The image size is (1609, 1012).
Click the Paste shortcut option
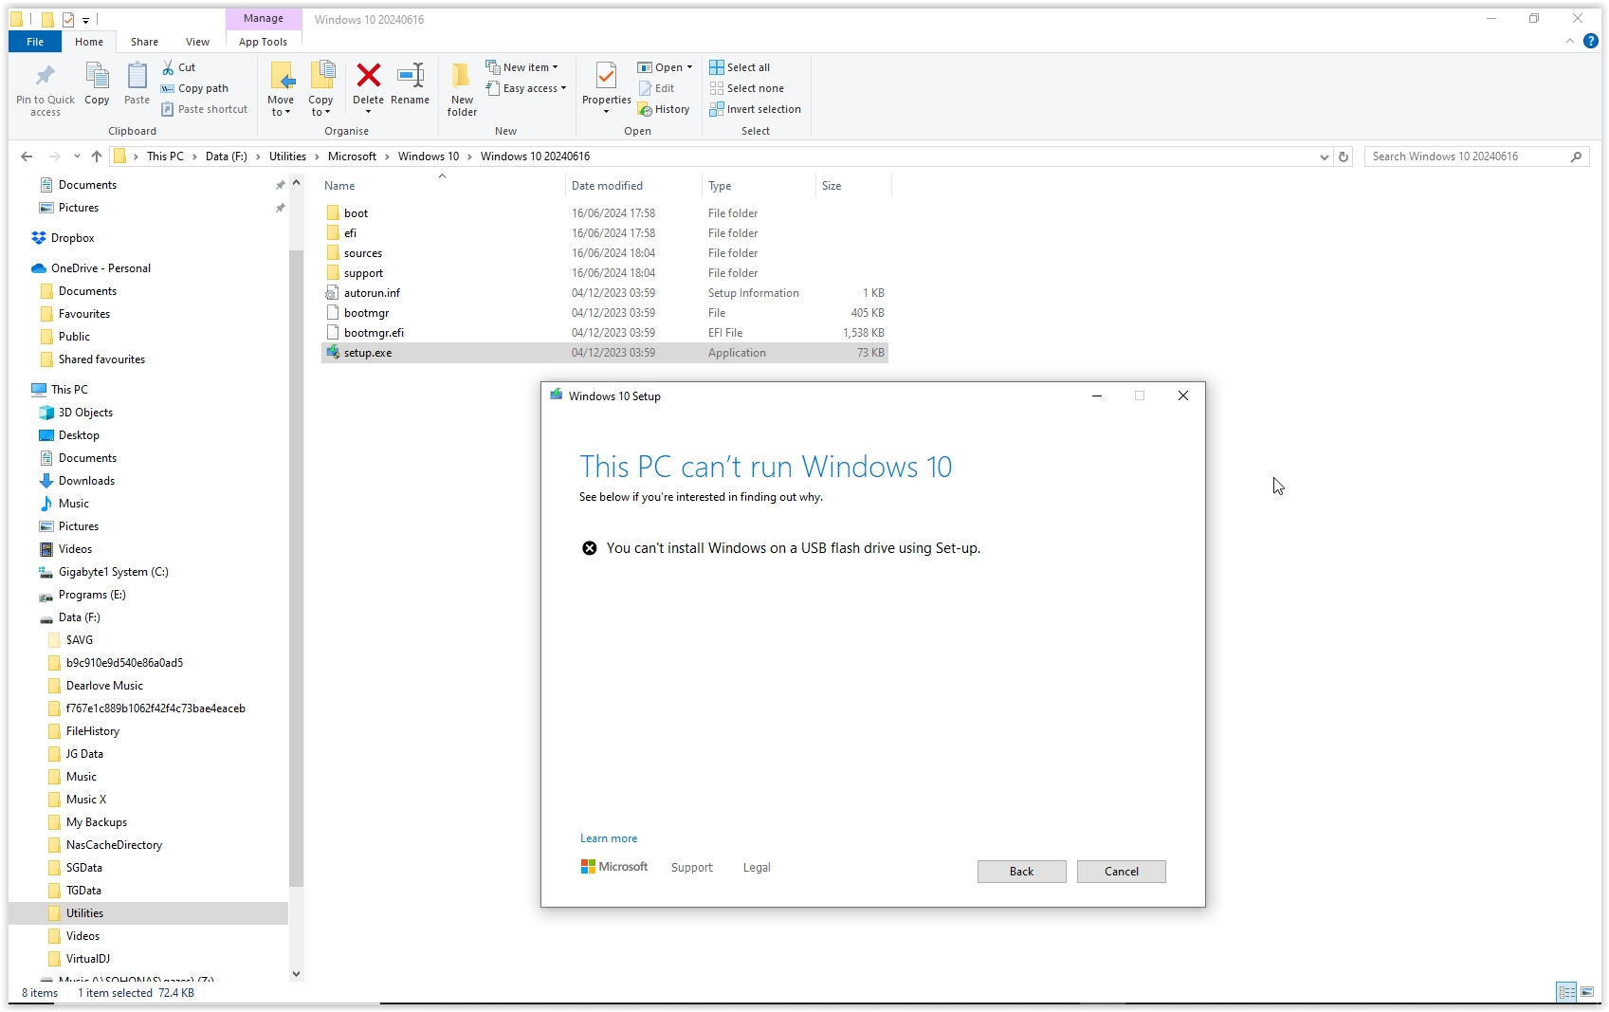coord(205,109)
